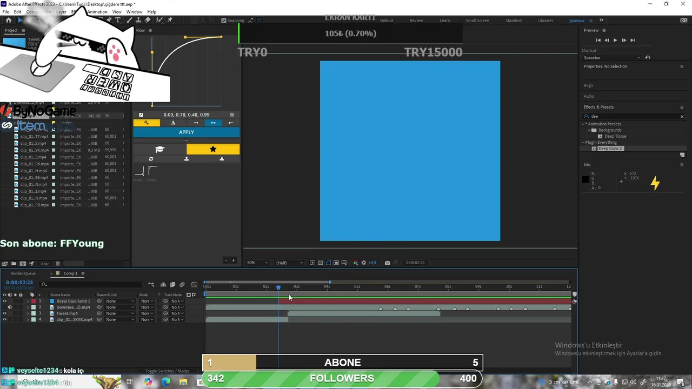Image resolution: width=692 pixels, height=389 pixels.
Task: Switch to the Small Screen workspace
Action: pyautogui.click(x=477, y=21)
